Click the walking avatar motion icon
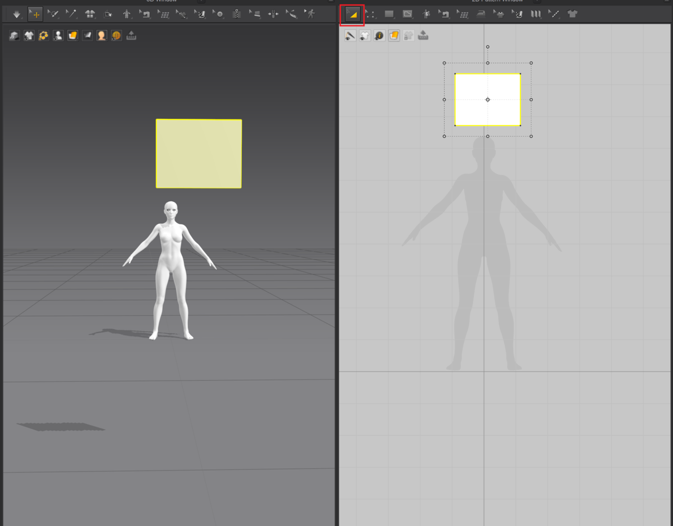 pos(310,14)
